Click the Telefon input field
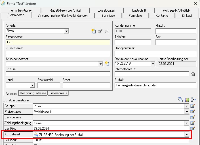This screenshot has height=145, width=200. (x=133, y=42)
